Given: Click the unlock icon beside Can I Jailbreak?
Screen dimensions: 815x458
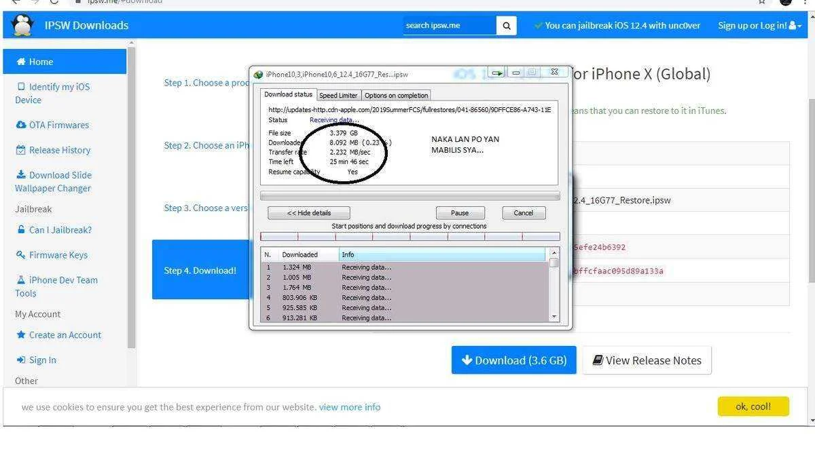Looking at the screenshot, I should click(21, 230).
